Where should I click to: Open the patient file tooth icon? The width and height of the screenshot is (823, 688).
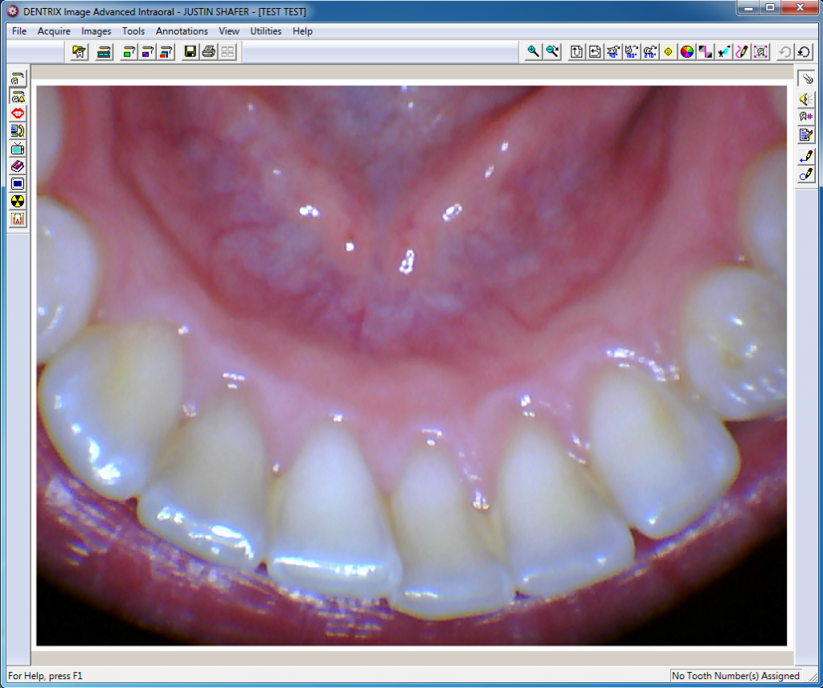79,51
